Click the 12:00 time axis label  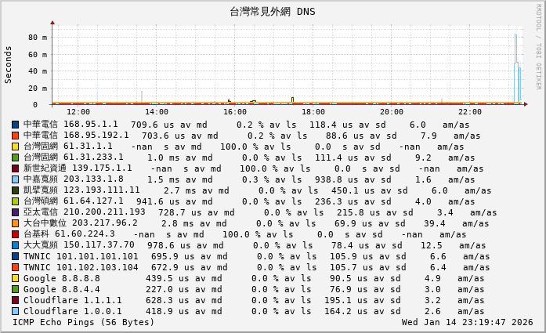pos(78,112)
